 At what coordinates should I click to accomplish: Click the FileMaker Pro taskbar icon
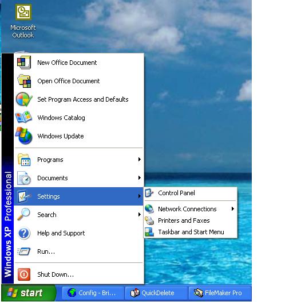point(199,293)
